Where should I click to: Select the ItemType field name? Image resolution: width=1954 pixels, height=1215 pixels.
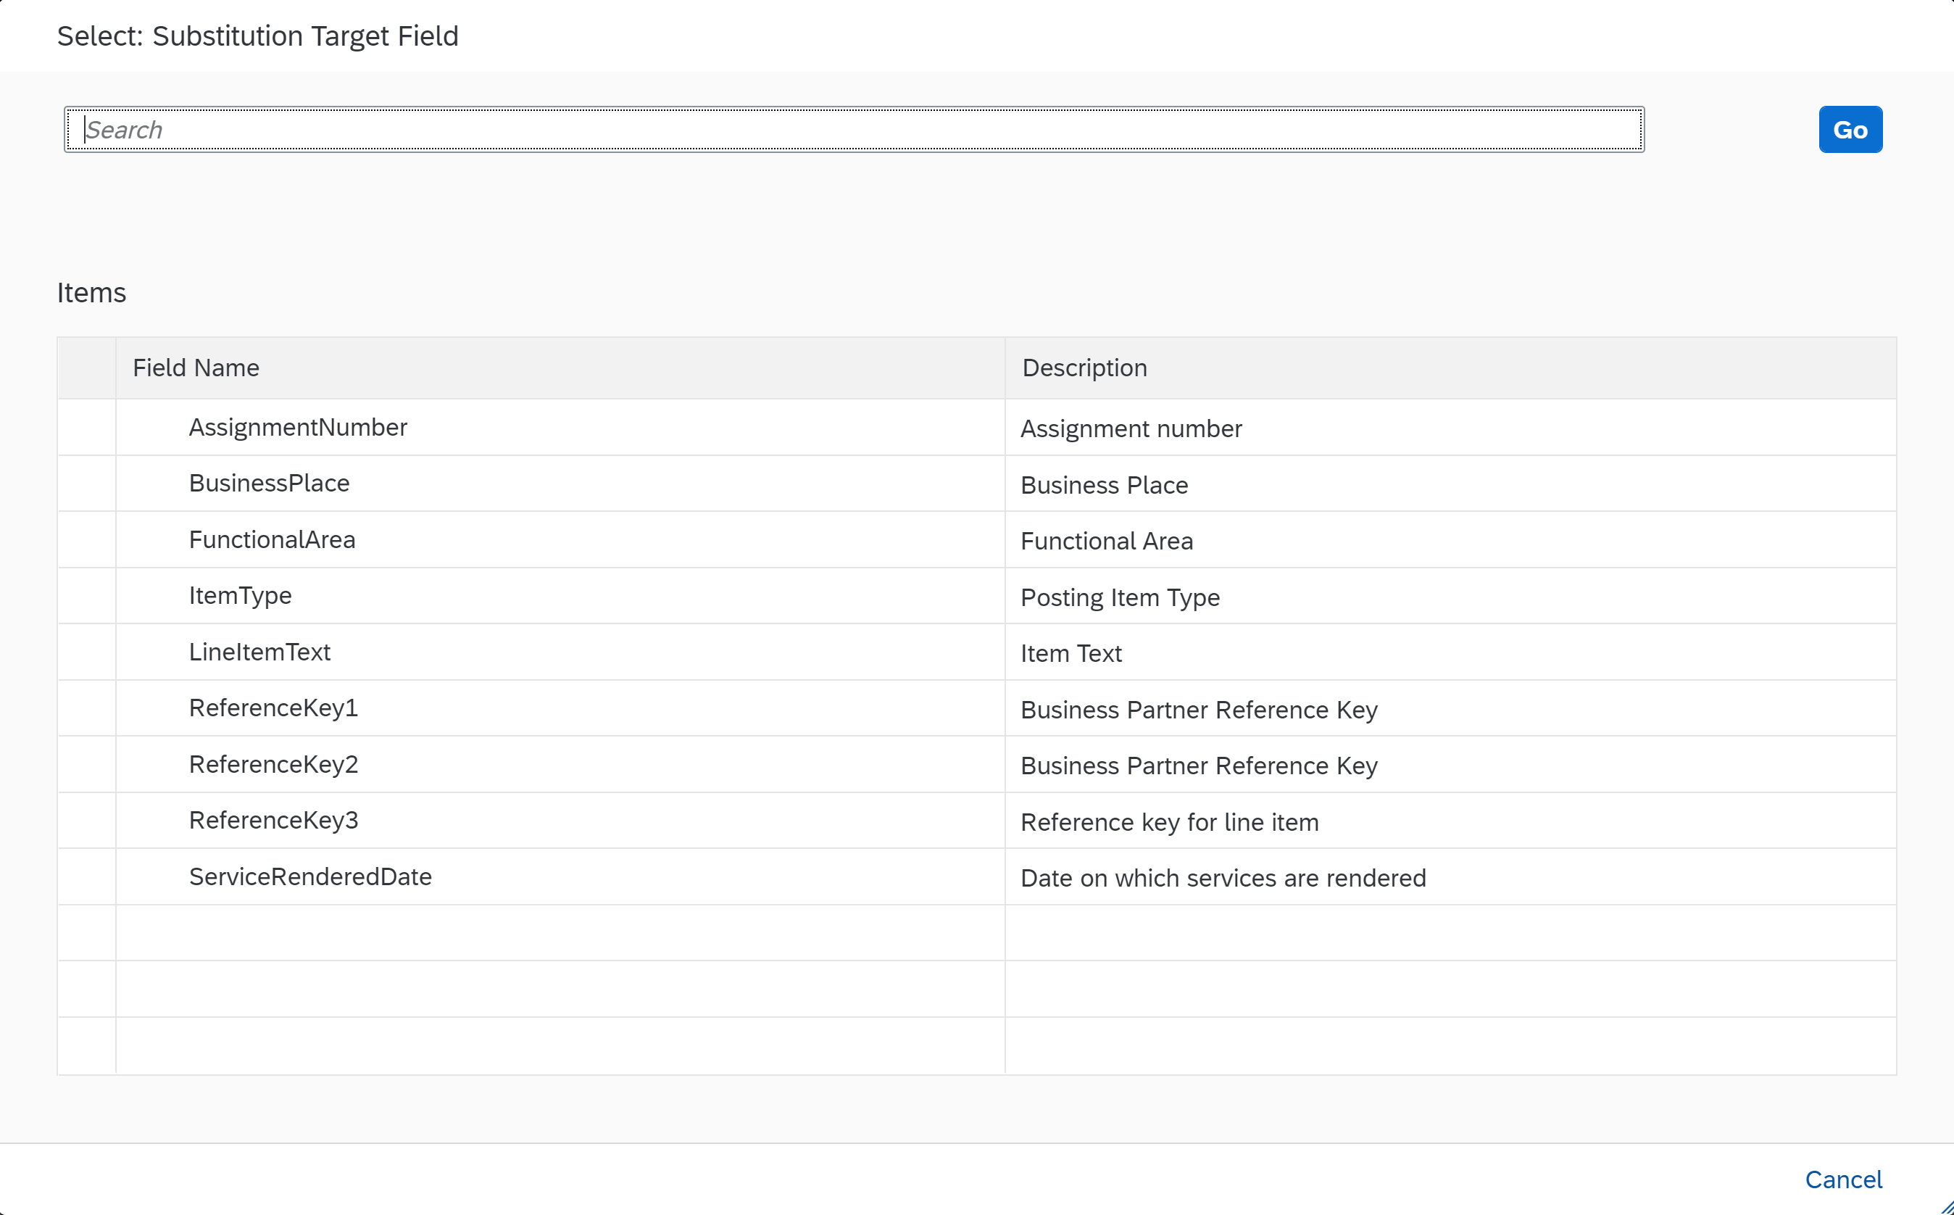pos(239,595)
